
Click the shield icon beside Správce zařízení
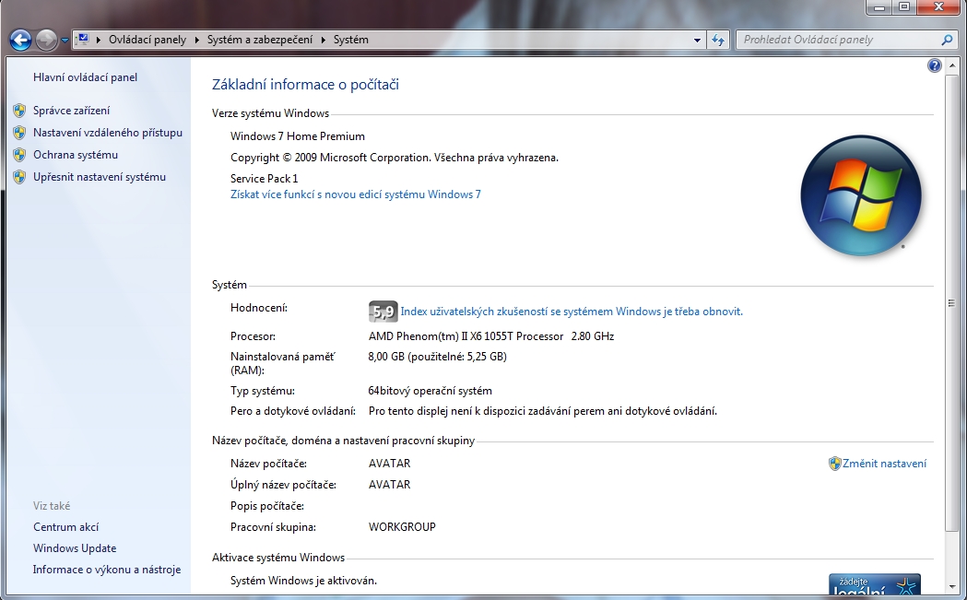19,111
